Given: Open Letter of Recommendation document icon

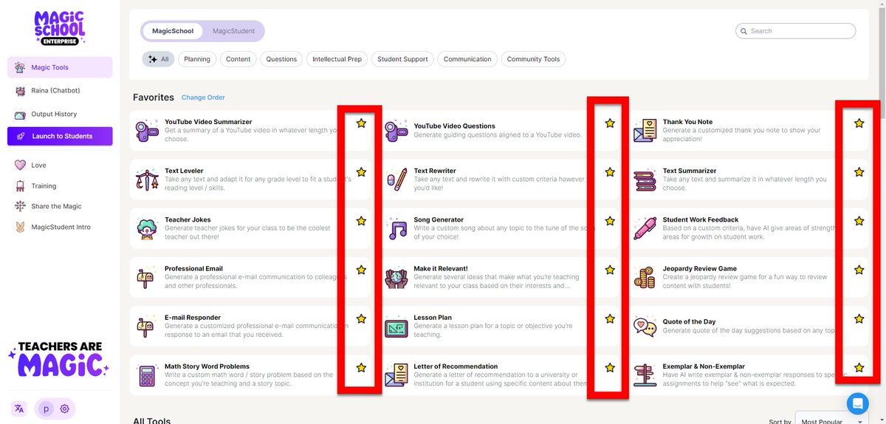Looking at the screenshot, I should 396,375.
